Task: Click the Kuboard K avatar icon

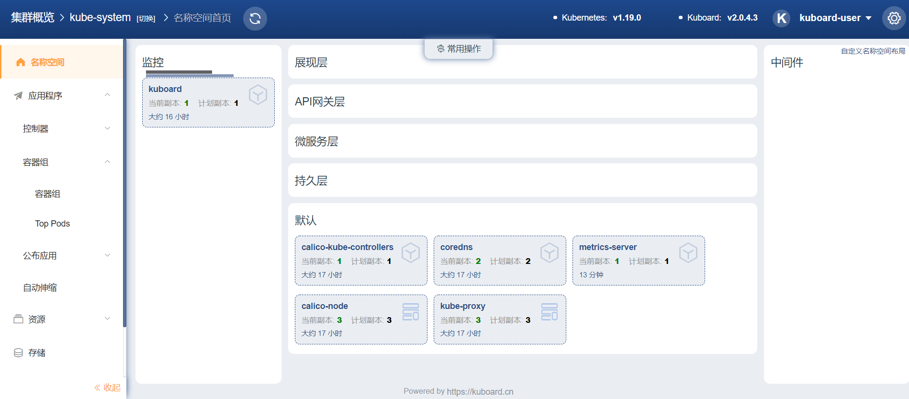Action: coord(781,18)
